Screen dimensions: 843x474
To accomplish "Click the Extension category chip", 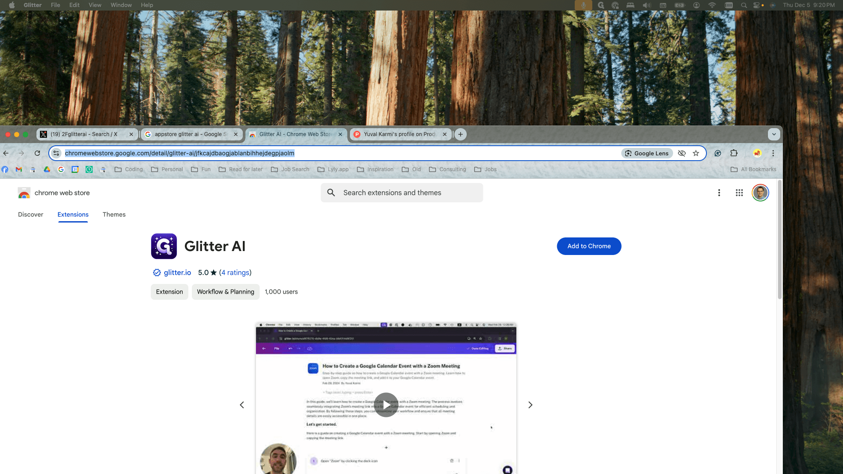I will 169,292.
